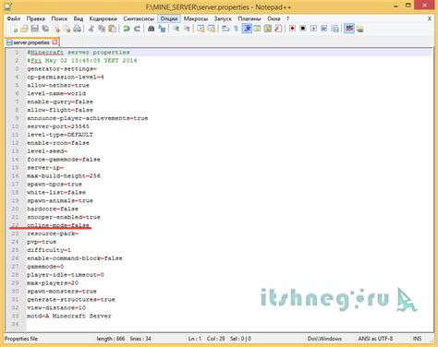This screenshot has width=438, height=347.
Task: Expand the Плагины menu
Action: pos(249,18)
